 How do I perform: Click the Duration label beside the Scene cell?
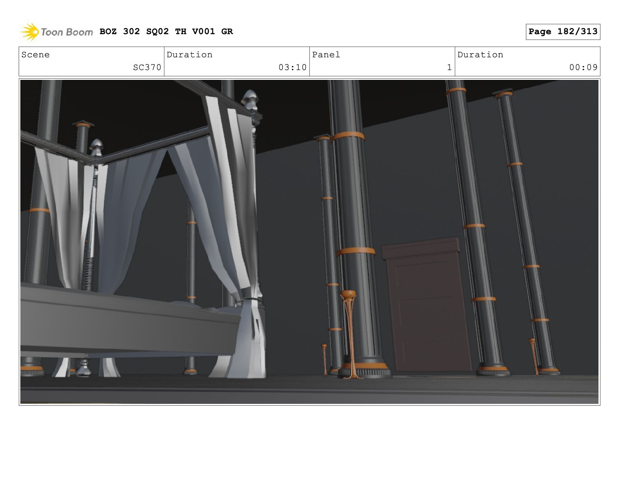[x=189, y=55]
